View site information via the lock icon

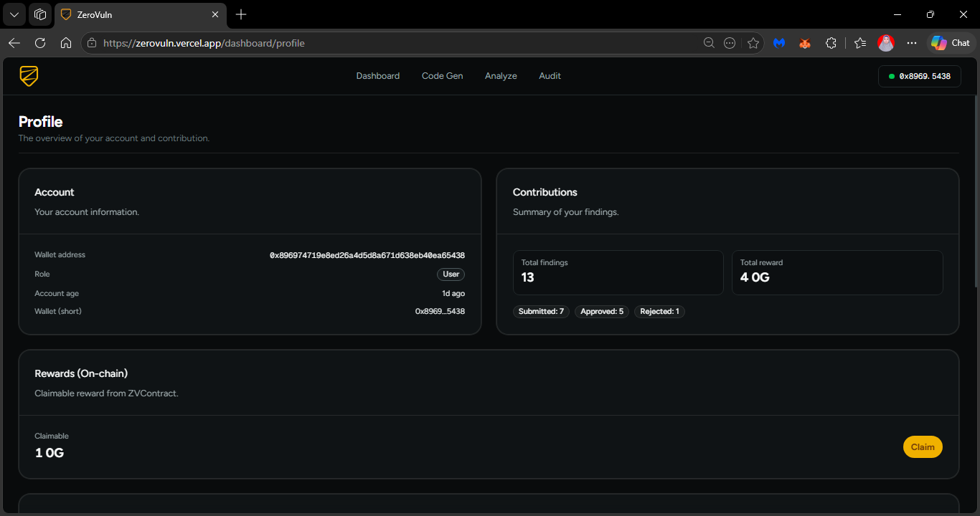tap(91, 43)
